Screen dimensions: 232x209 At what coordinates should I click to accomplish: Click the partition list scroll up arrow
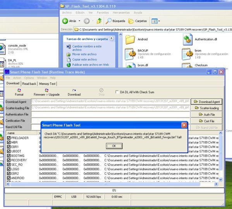220,133
